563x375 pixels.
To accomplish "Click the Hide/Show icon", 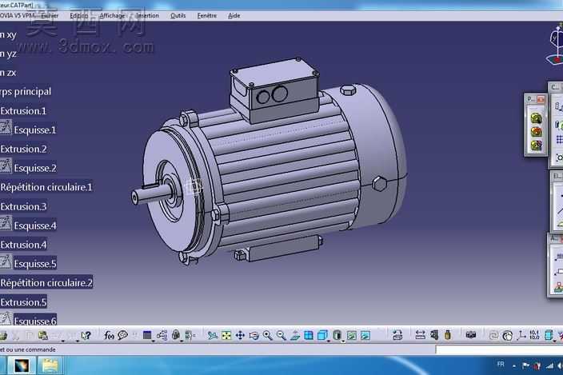I will coord(352,336).
